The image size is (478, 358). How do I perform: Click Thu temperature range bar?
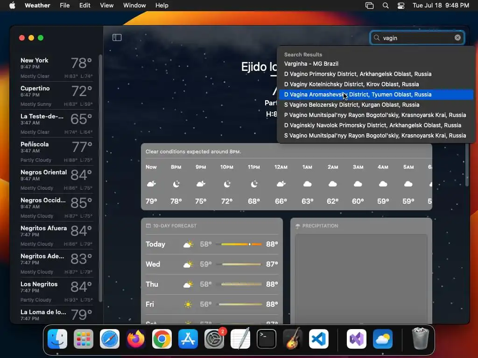tap(239, 284)
